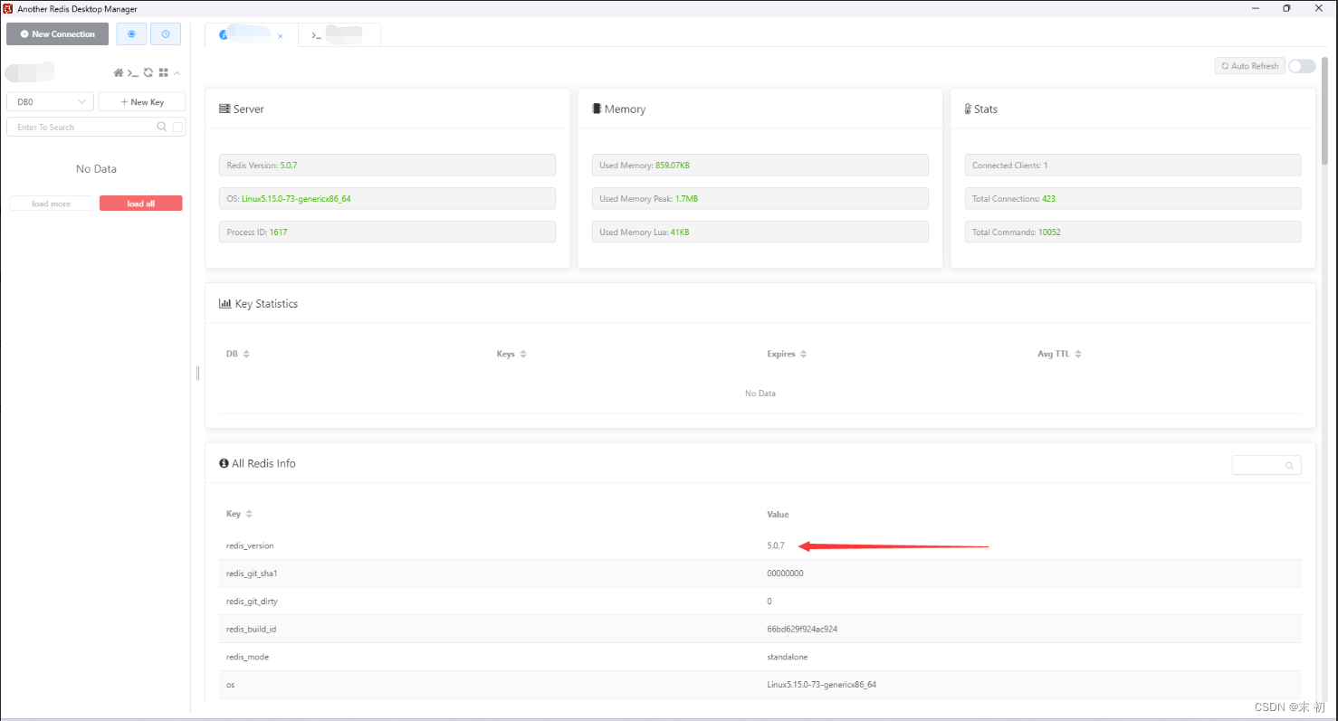Viewport: 1338px width, 721px height.
Task: Go to connection home status icon
Action: (118, 72)
